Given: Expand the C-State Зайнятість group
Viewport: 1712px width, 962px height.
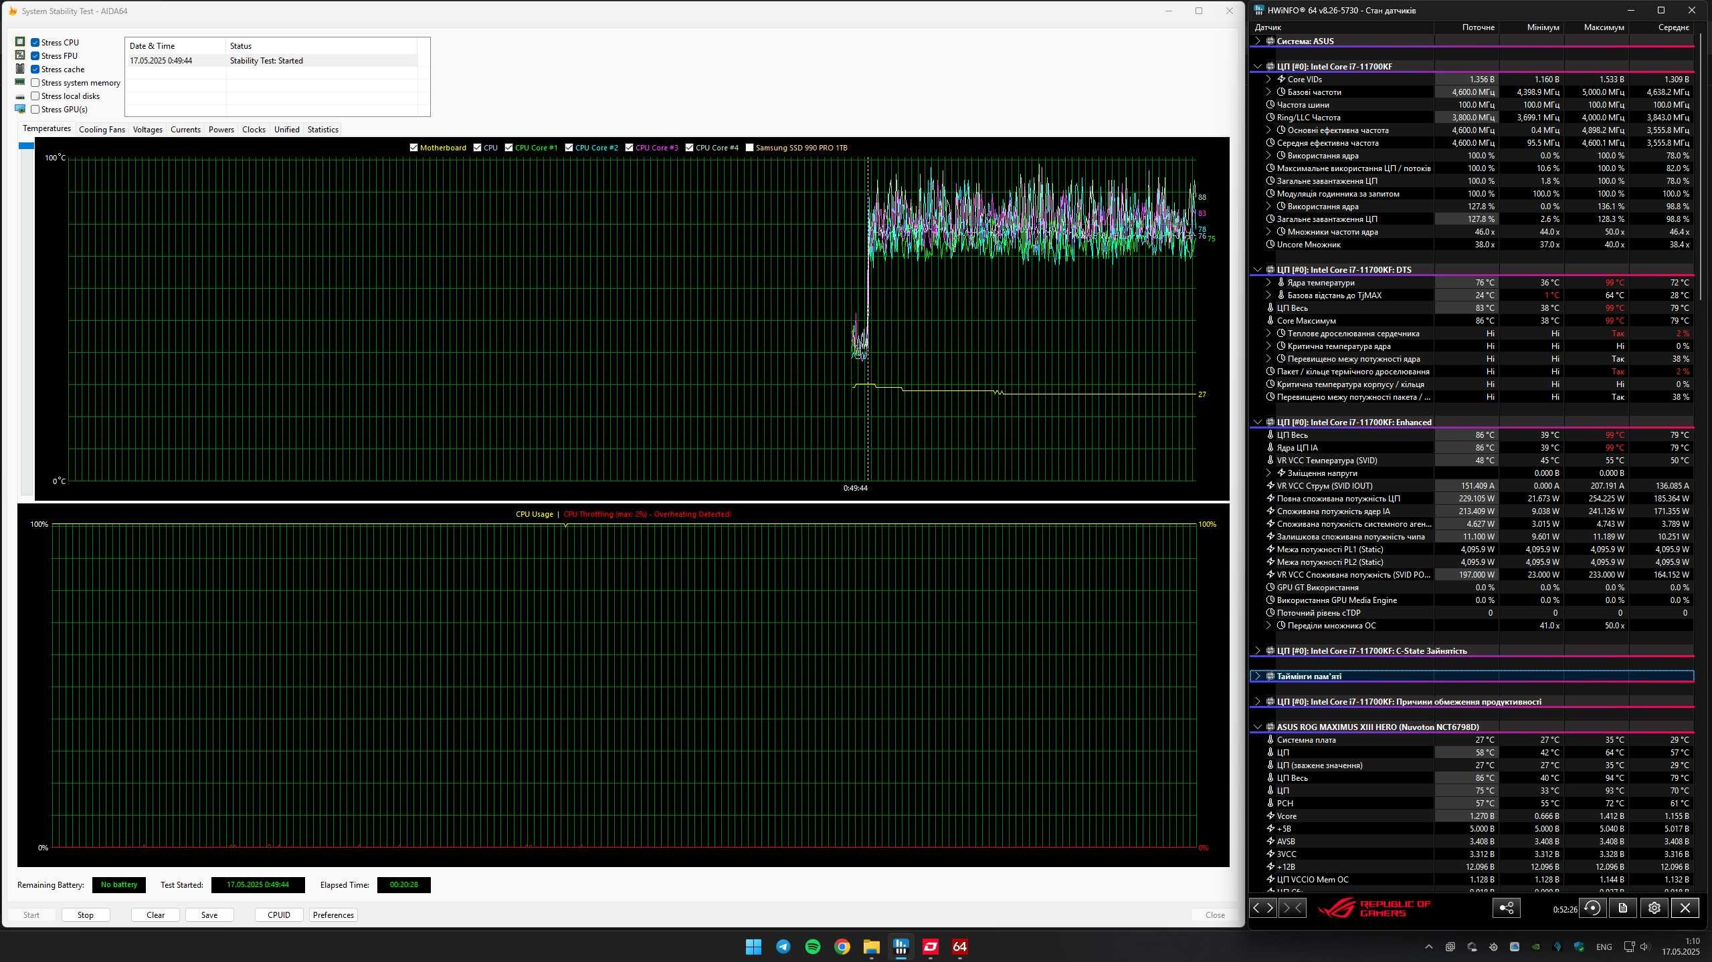Looking at the screenshot, I should click(1257, 650).
